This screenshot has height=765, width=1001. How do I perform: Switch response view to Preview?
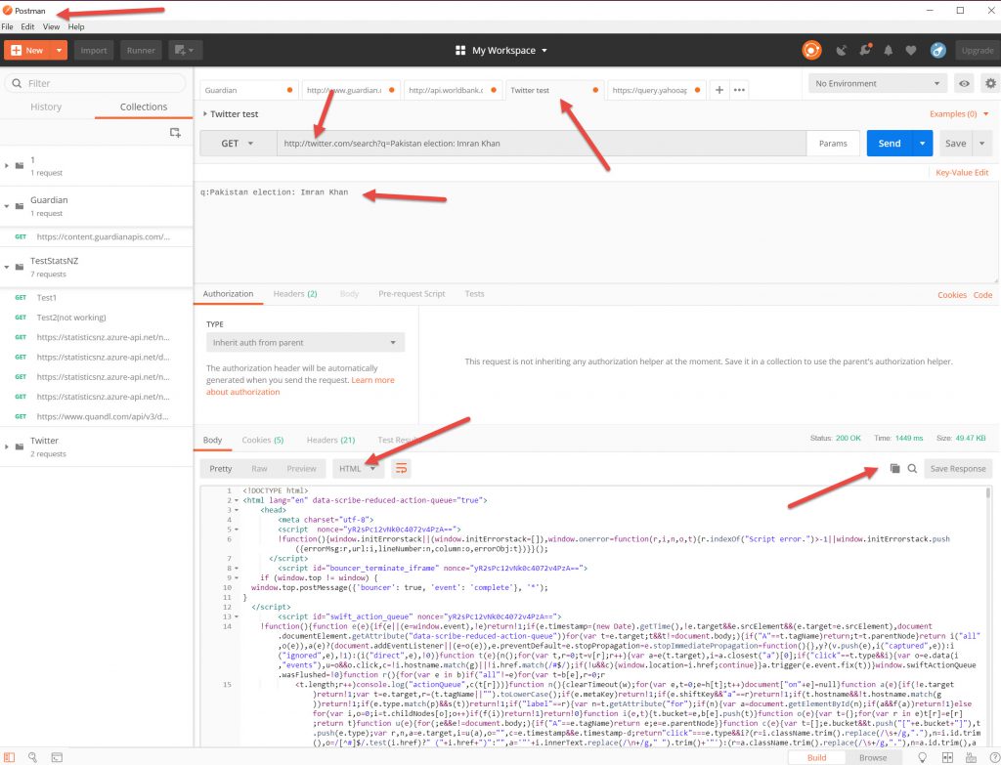click(x=301, y=469)
